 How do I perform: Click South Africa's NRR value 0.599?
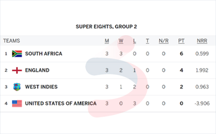tap(202, 54)
